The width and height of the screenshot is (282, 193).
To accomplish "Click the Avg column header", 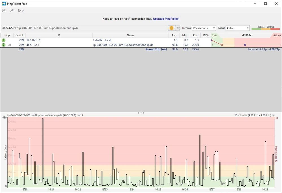I will pyautogui.click(x=174, y=35).
